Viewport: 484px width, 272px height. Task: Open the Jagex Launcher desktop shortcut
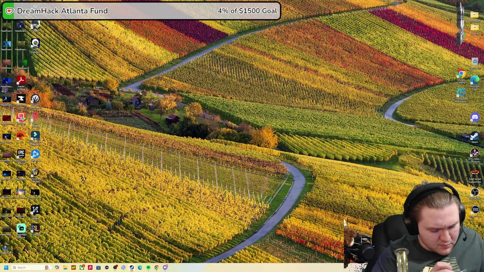pyautogui.click(x=35, y=212)
